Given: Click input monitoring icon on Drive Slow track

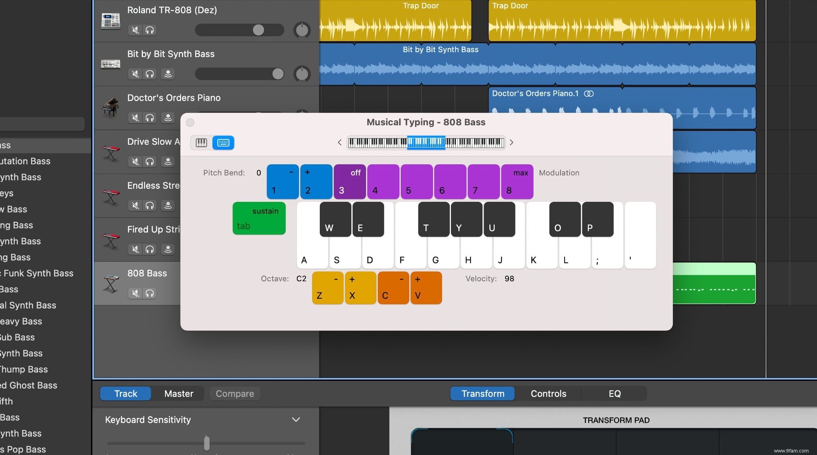Looking at the screenshot, I should coord(167,161).
